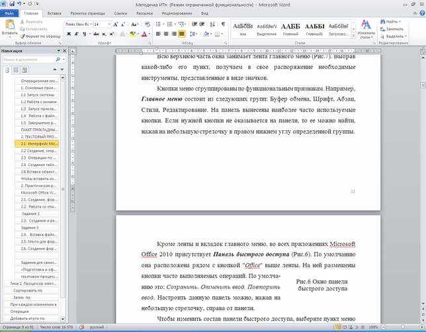Click the Increase Indent icon
The height and width of the screenshot is (332, 426).
pyautogui.click(x=202, y=24)
